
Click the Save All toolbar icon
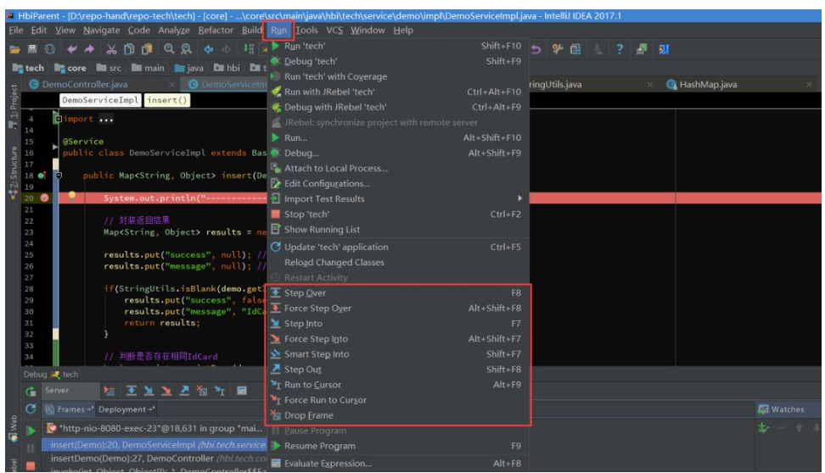(32, 49)
